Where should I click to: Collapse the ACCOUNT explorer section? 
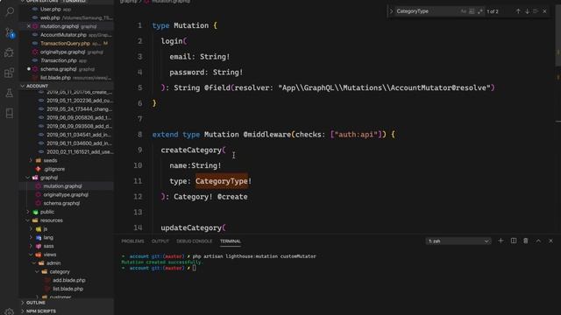point(67,86)
